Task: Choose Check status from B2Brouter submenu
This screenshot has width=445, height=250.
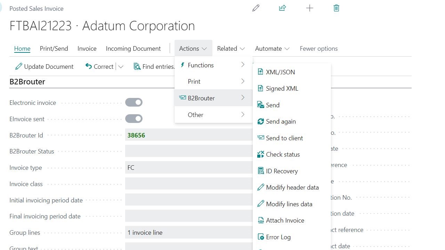Action: (292, 154)
